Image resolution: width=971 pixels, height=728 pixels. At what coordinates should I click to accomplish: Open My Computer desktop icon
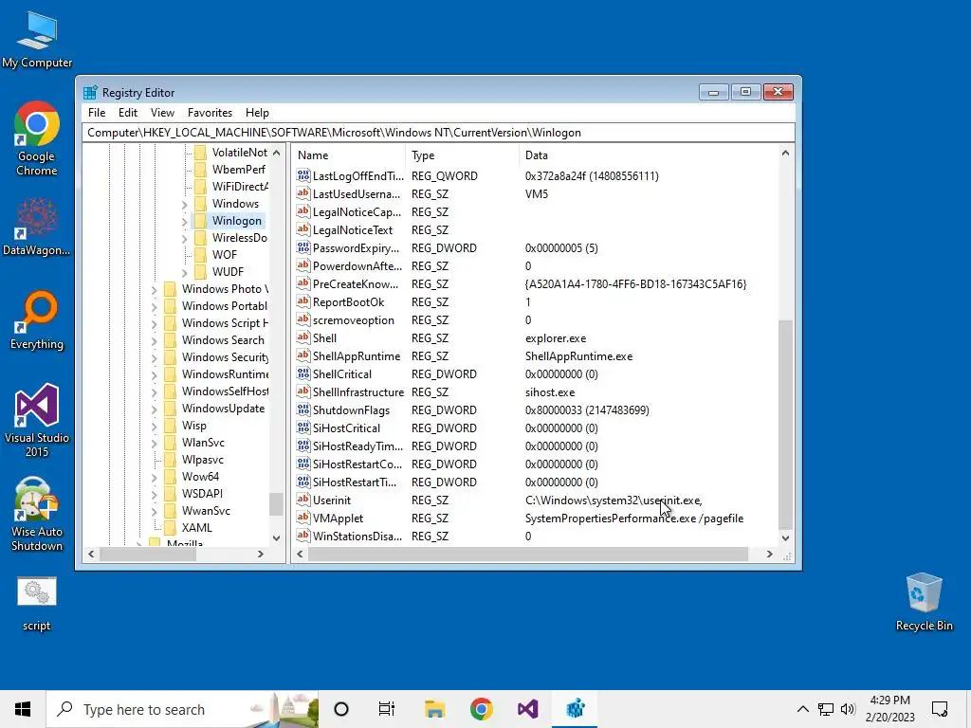37,40
